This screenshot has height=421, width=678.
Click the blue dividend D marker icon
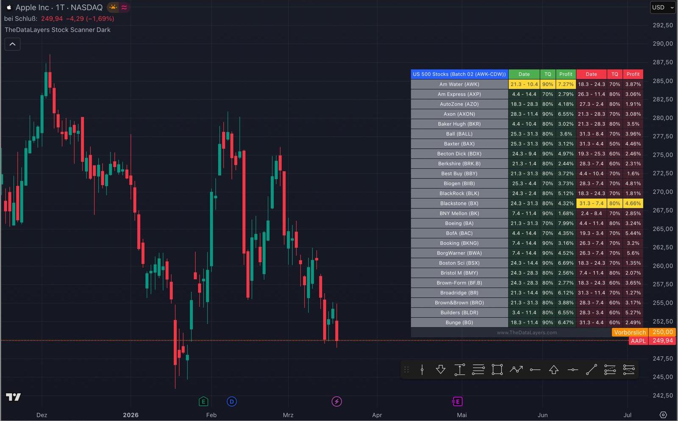pyautogui.click(x=232, y=401)
